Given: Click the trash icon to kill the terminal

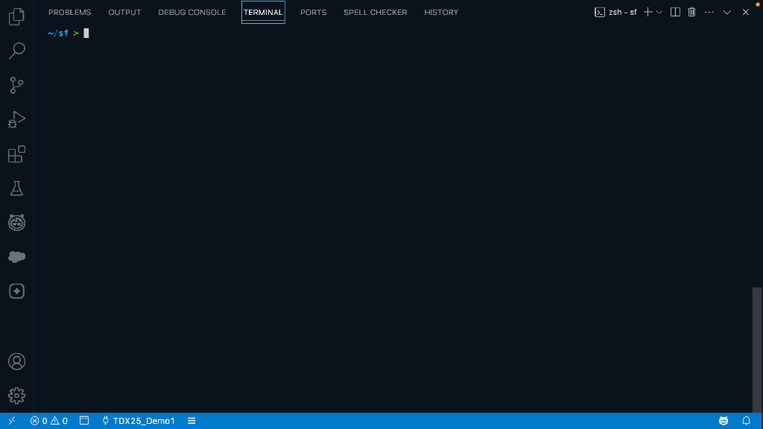Looking at the screenshot, I should click(x=691, y=12).
